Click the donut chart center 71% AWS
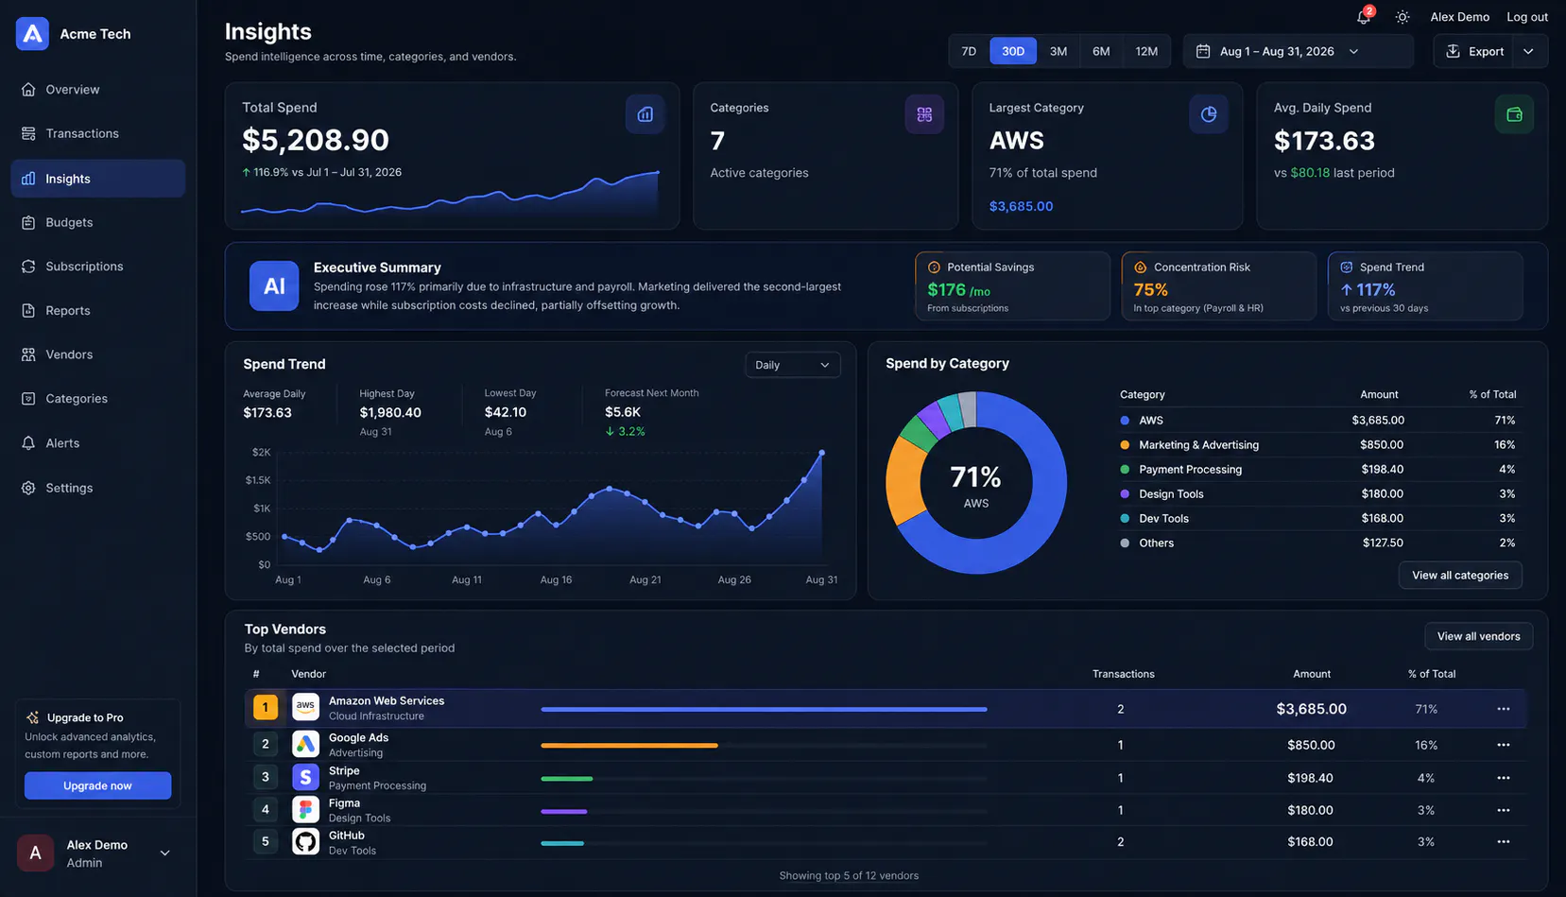1566x897 pixels. tap(975, 484)
